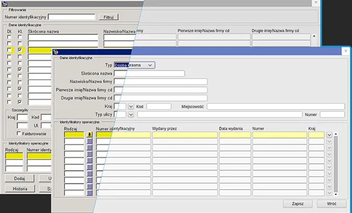Screen dimensions: 352x213
Task: Click the scroll-up arrow of identyfikatory table
Action: (x=336, y=134)
